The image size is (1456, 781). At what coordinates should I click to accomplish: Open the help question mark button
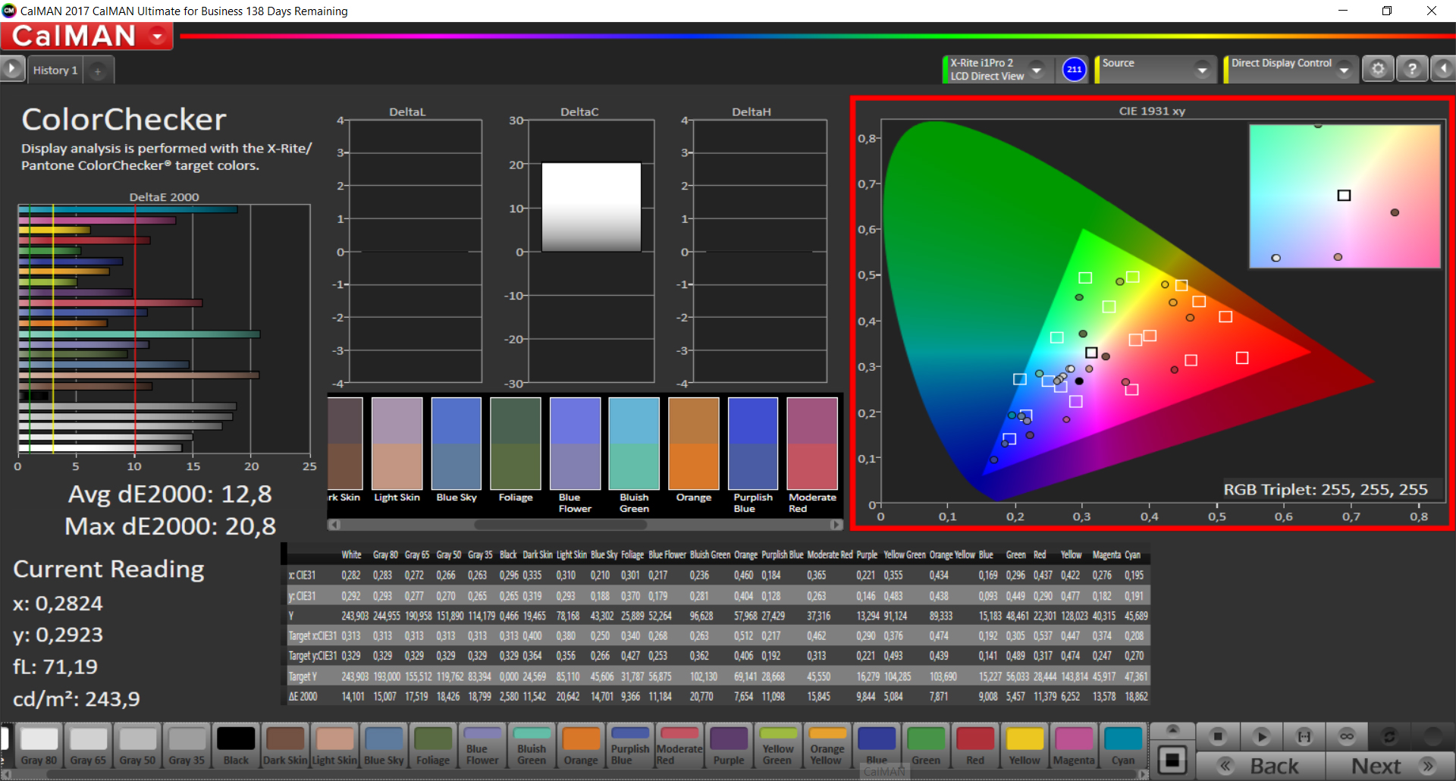1412,69
